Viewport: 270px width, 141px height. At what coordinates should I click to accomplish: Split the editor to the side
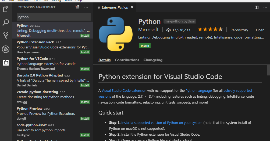(x=257, y=7)
